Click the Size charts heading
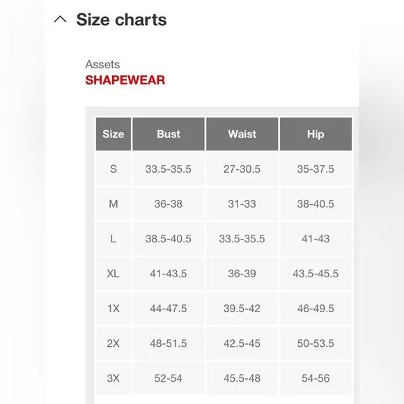 click(x=121, y=20)
